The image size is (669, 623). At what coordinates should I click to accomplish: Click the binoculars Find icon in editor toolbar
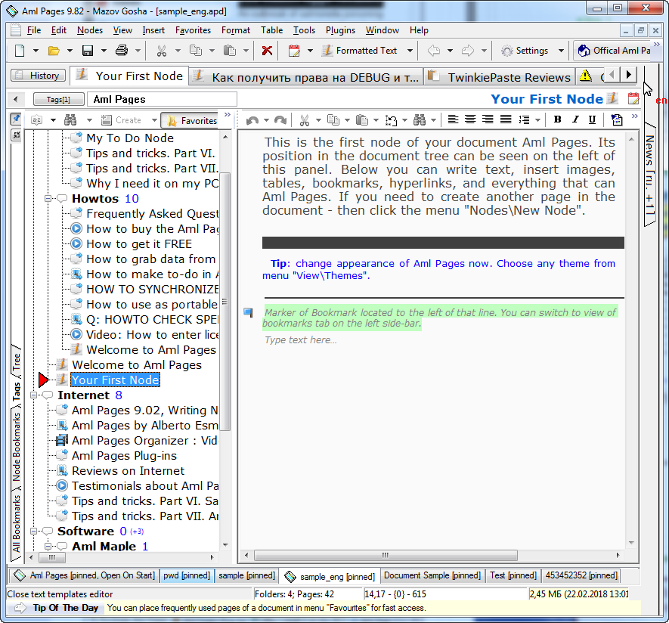[420, 120]
